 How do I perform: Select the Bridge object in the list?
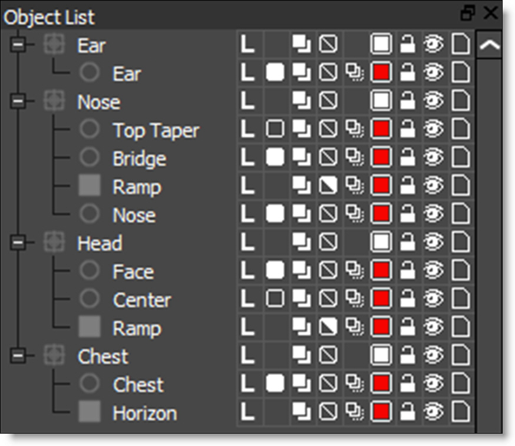point(139,158)
